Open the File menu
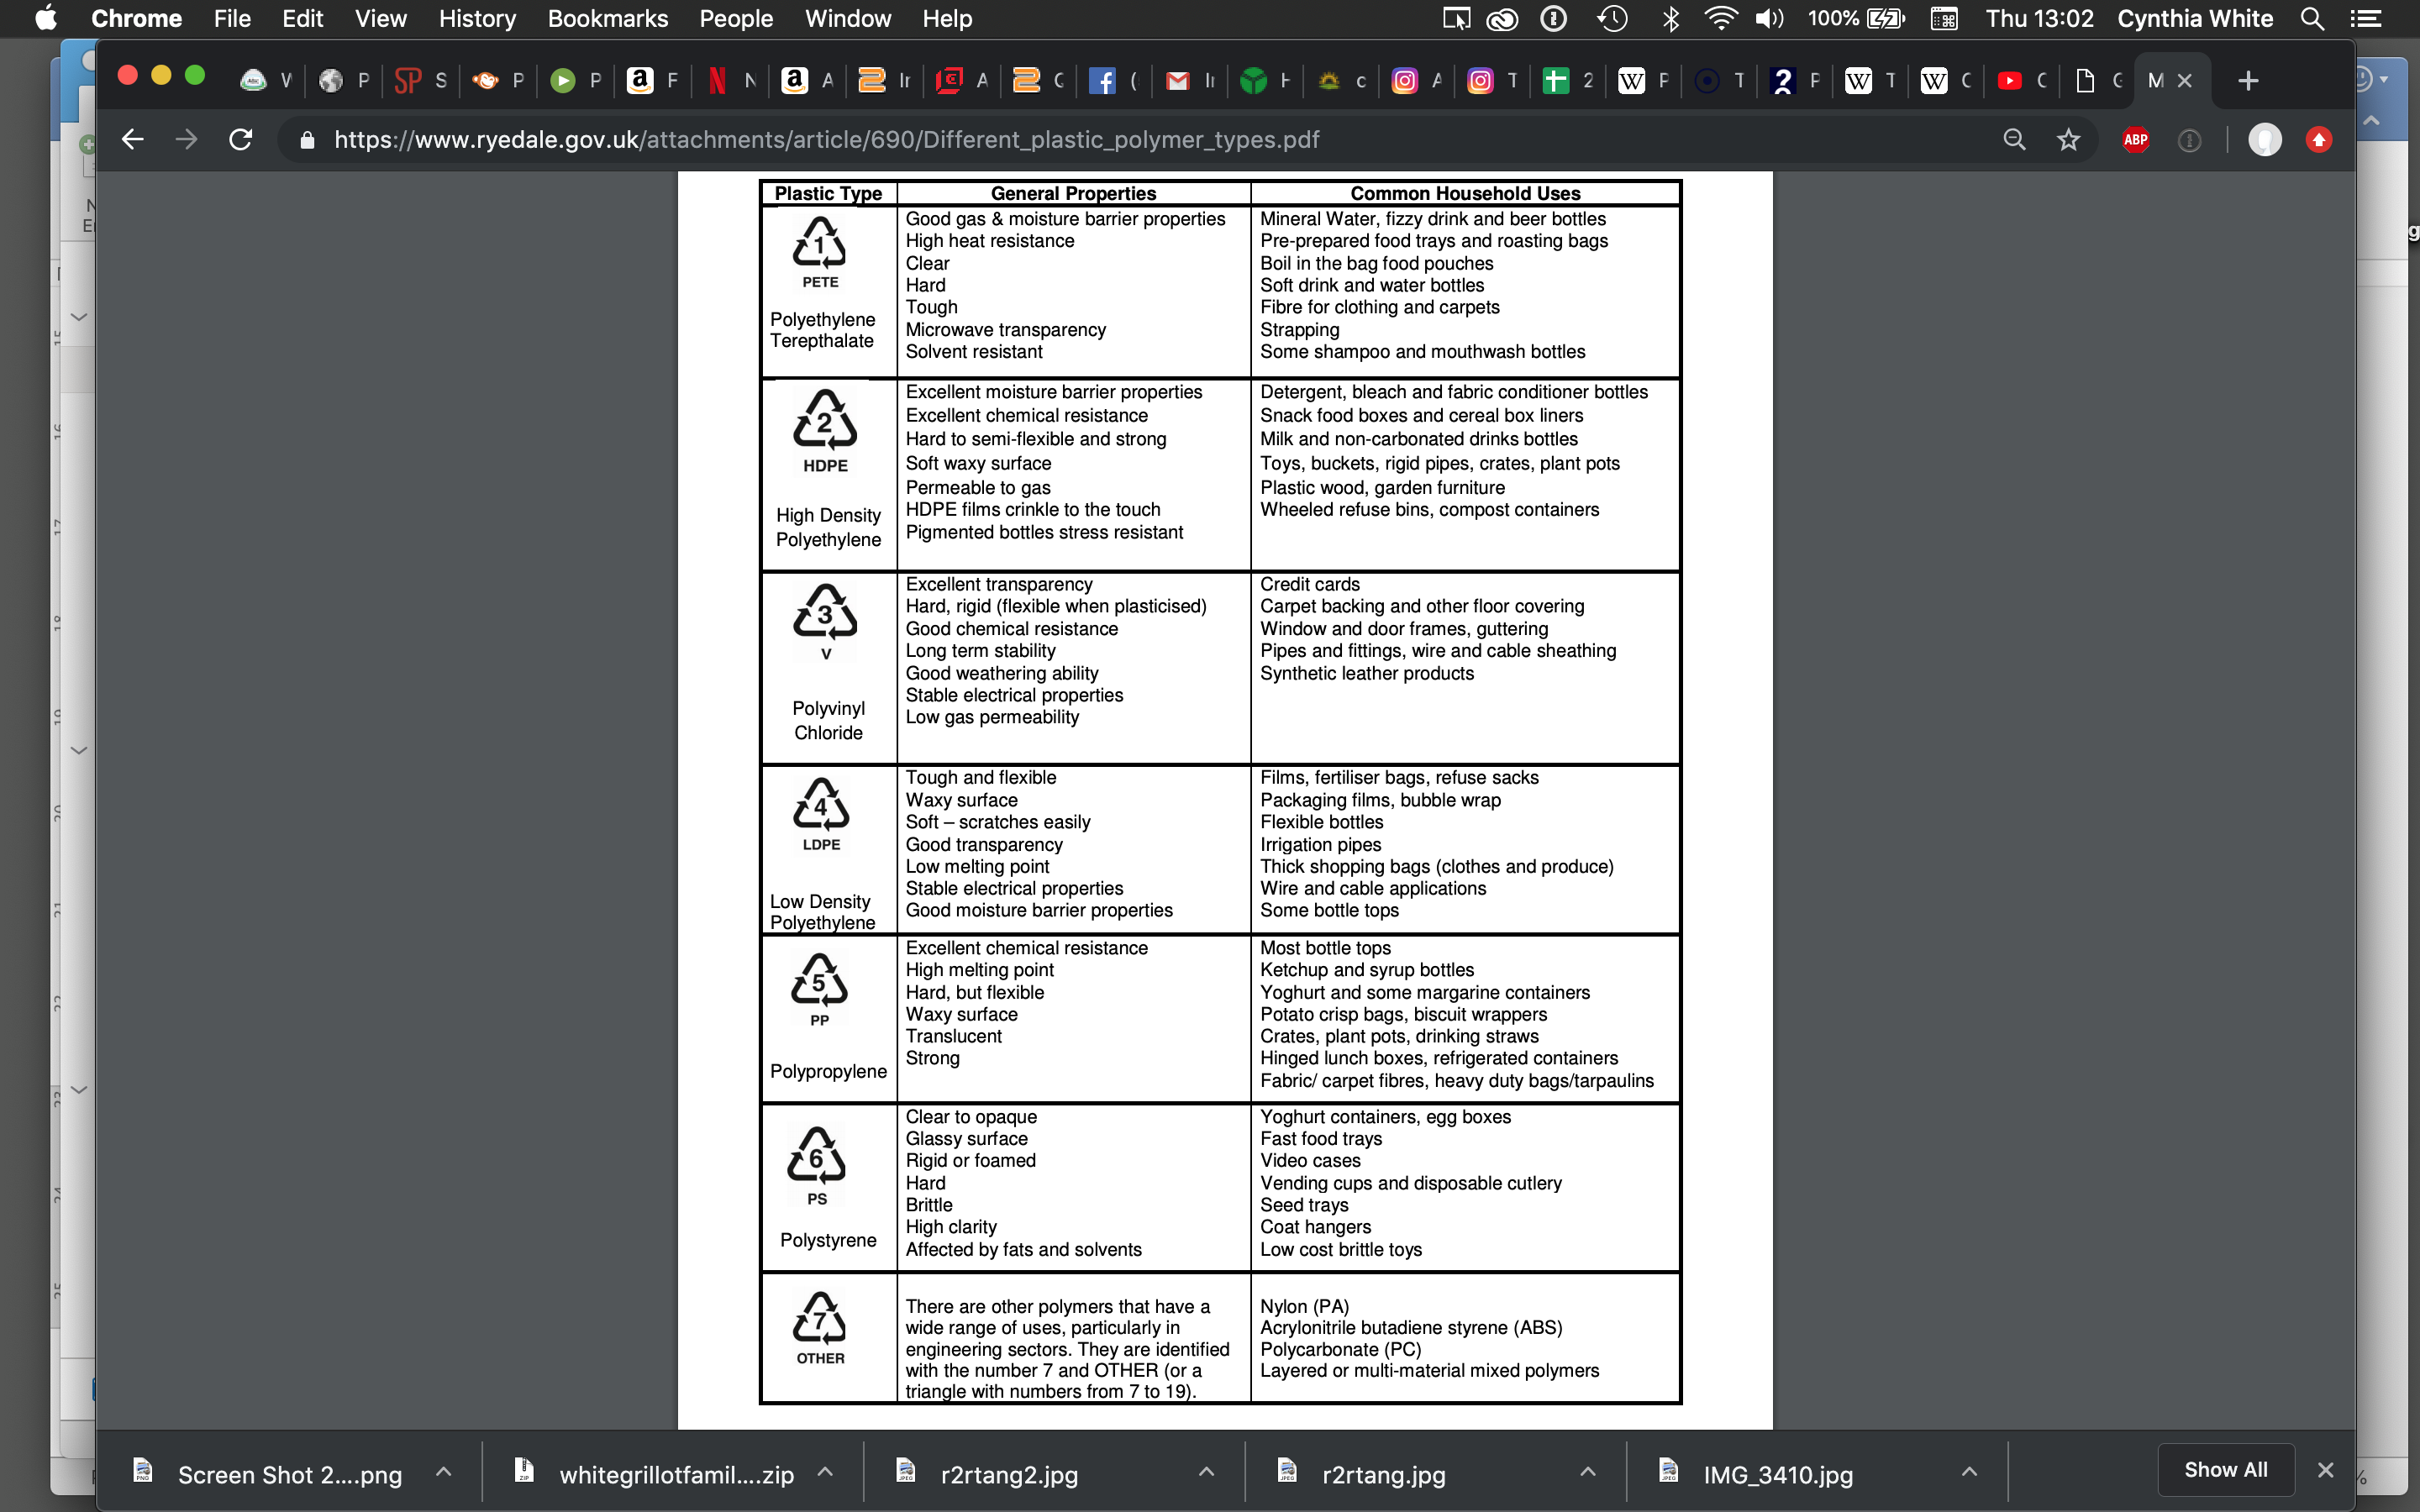The width and height of the screenshot is (2420, 1512). [232, 18]
